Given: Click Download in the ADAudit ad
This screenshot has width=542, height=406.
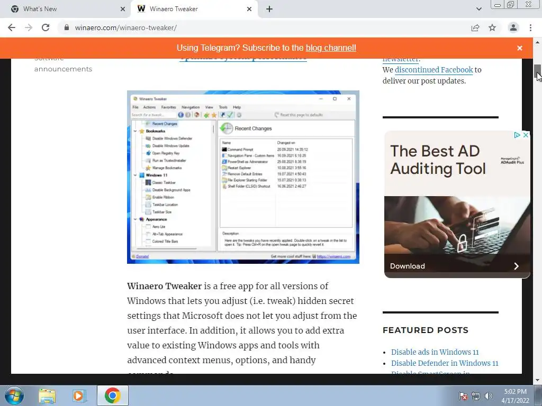Looking at the screenshot, I should 407,266.
